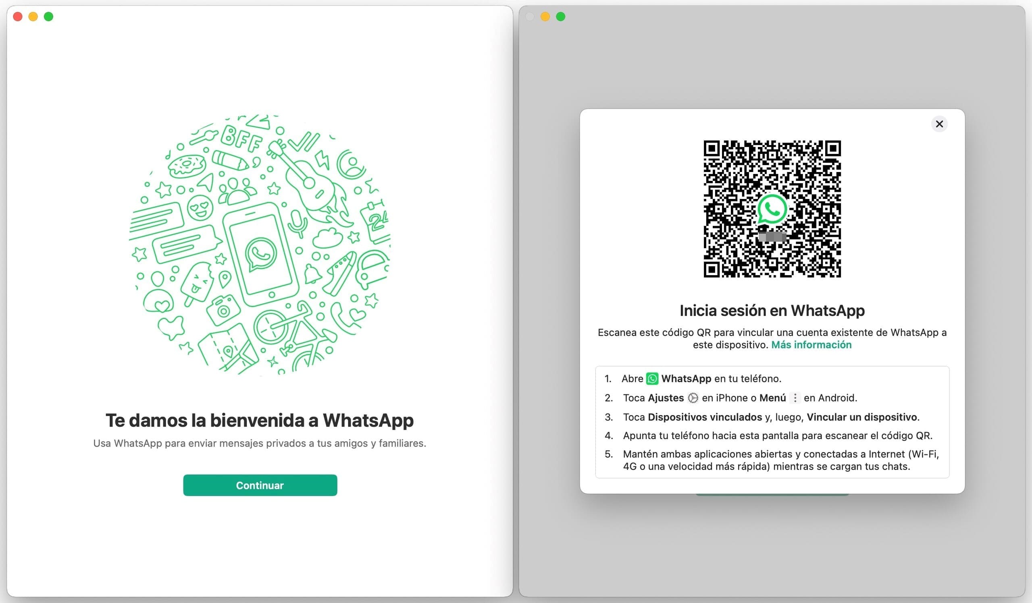The image size is (1032, 603).
Task: Click the 'Escanea este código QR' description
Action: click(x=772, y=339)
